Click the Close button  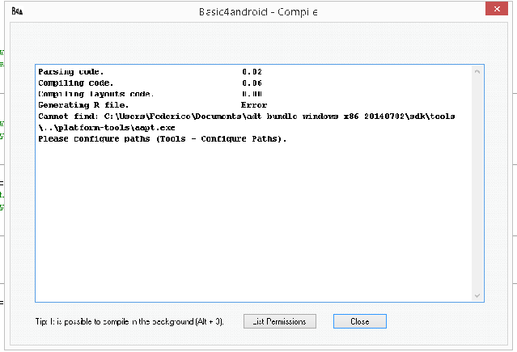click(360, 321)
